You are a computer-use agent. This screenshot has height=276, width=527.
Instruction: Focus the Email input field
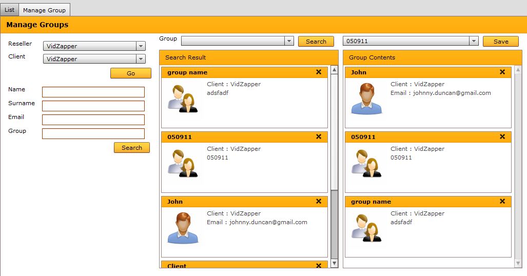(x=93, y=120)
